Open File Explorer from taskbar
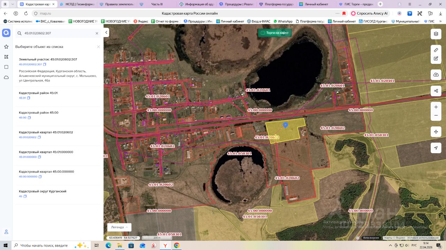Viewport: 446px width, 250px height. click(120, 245)
